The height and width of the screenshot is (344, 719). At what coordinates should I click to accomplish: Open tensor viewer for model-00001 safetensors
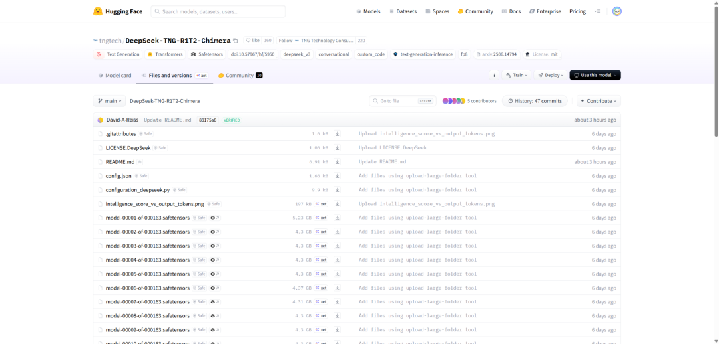point(214,218)
